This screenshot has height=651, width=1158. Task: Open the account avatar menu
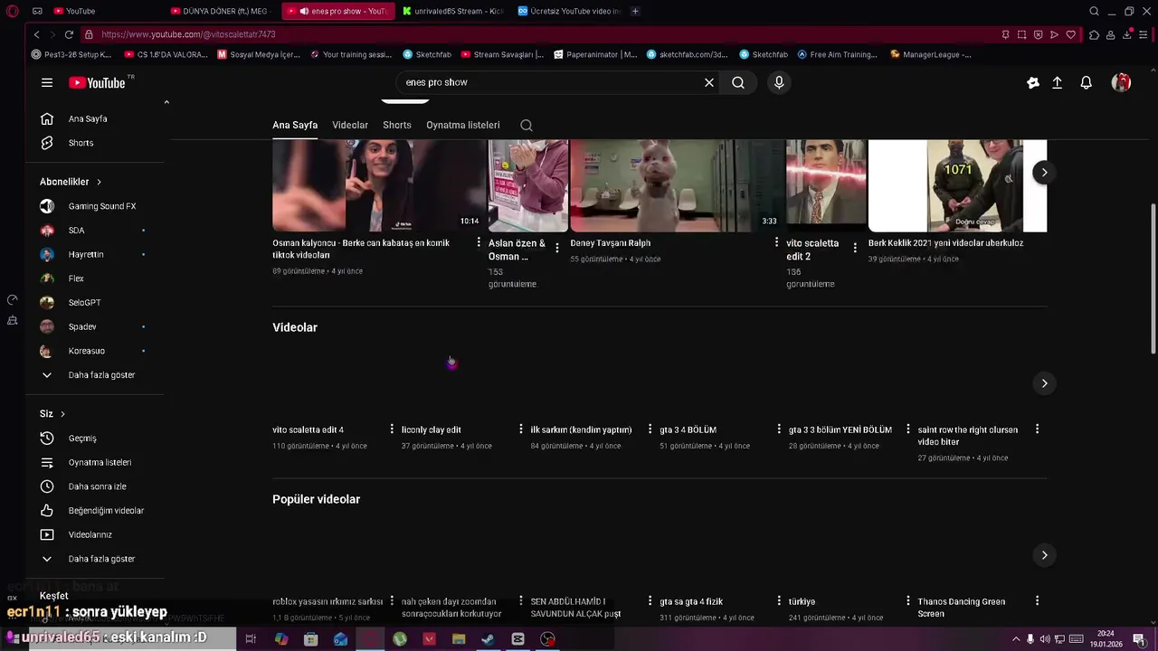click(1121, 82)
